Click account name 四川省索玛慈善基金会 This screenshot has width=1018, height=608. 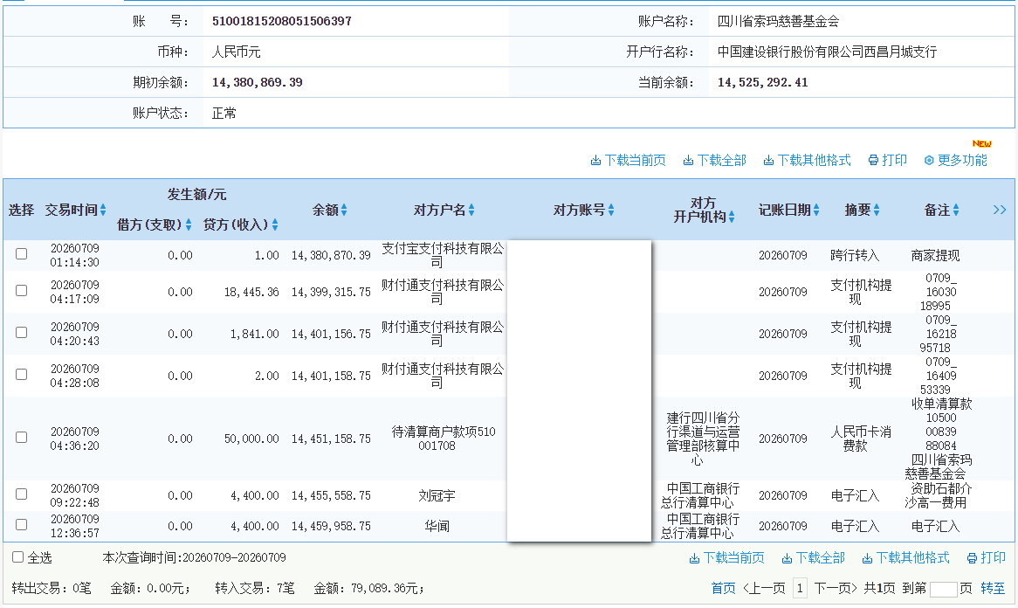(x=778, y=22)
